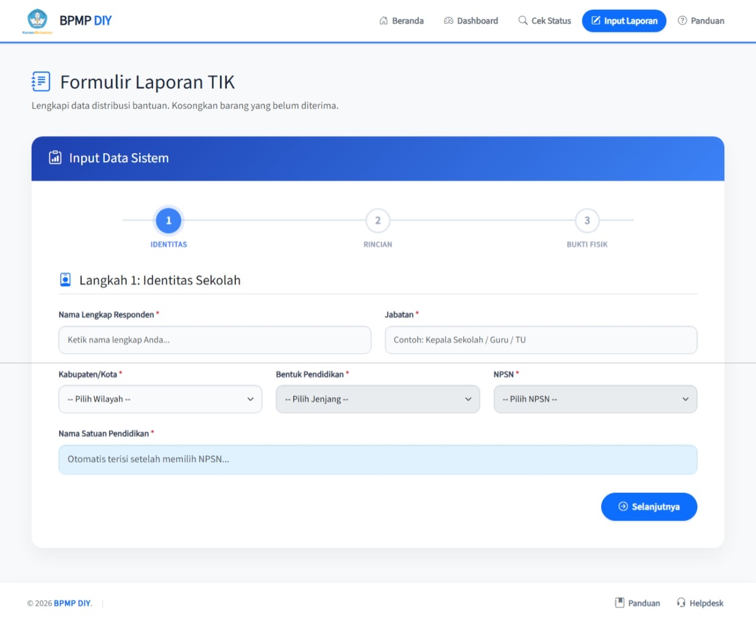Click the IDENTITAS step label

169,245
